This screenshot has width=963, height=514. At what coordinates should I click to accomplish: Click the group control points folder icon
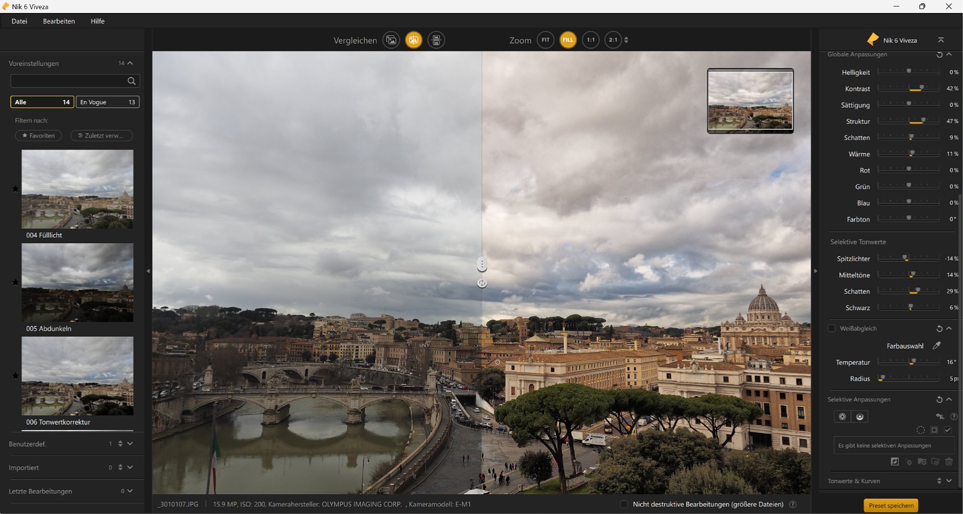pyautogui.click(x=922, y=462)
